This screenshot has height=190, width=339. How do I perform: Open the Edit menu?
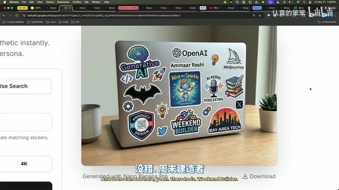pyautogui.click(x=31, y=2)
